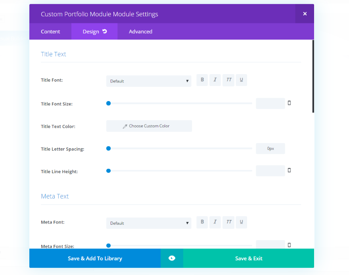
Task: Toggle italic for Meta Font
Action: click(215, 222)
